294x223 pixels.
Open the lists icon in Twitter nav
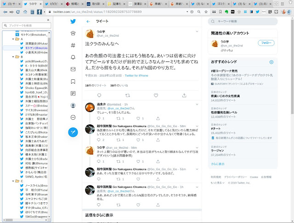pyautogui.click(x=73, y=94)
